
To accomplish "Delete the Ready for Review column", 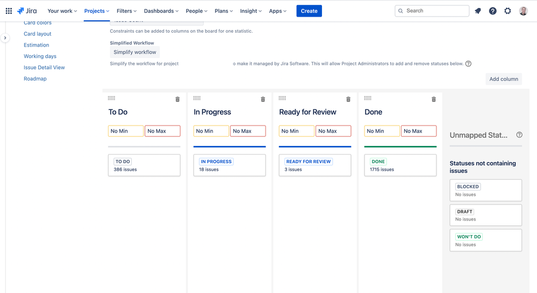I will point(348,99).
